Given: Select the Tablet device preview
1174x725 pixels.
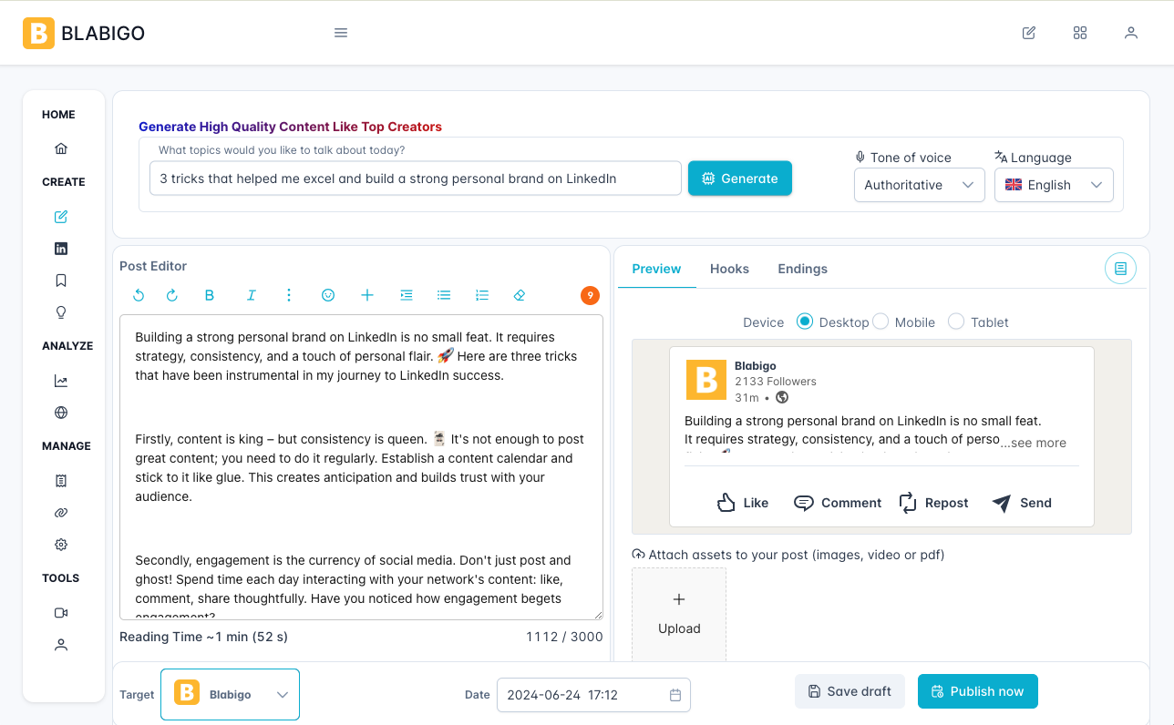Looking at the screenshot, I should coord(955,322).
